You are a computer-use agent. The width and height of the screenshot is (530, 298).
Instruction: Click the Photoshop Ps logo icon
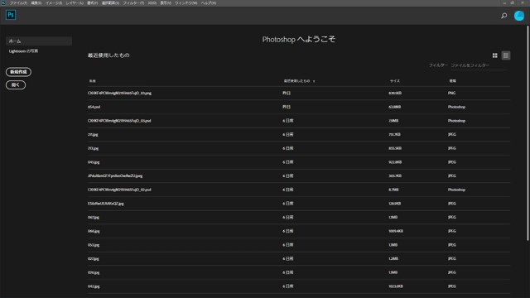11,15
